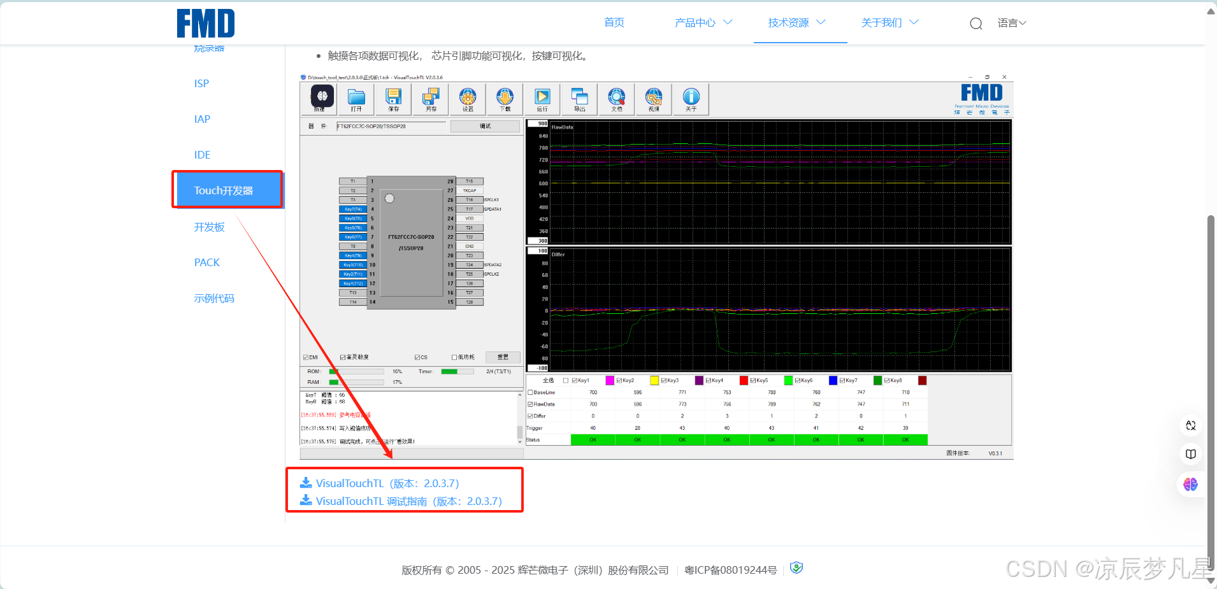Select ISP in the left sidebar
This screenshot has height=589, width=1217.
click(x=201, y=83)
